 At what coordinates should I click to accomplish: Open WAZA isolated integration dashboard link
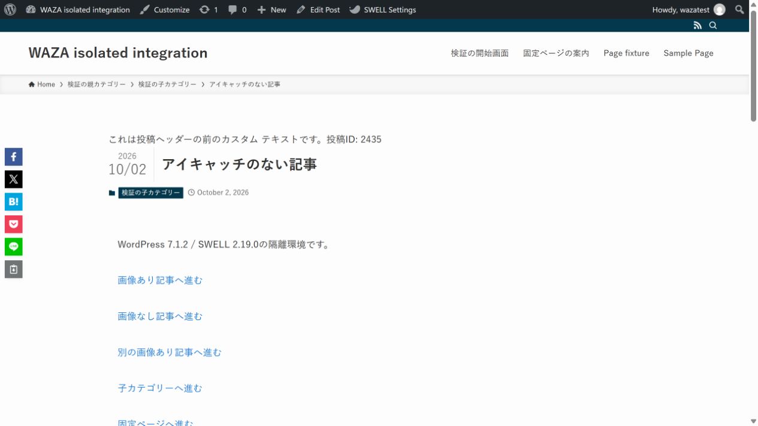click(78, 10)
